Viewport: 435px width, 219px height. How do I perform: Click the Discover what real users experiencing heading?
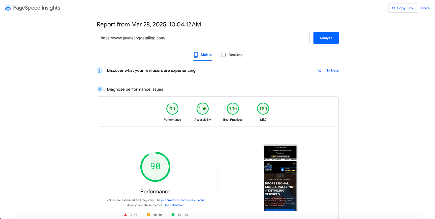(151, 70)
